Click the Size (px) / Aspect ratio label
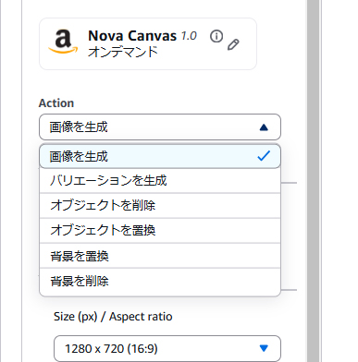Image resolution: width=358 pixels, height=362 pixels. coord(113,317)
